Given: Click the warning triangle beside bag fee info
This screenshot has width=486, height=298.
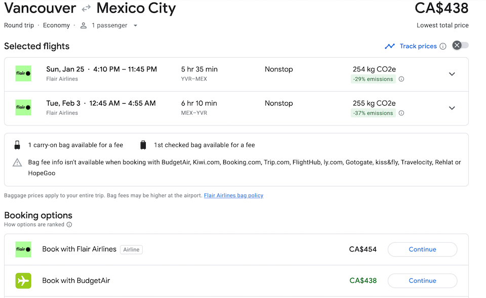Looking at the screenshot, I should point(17,162).
